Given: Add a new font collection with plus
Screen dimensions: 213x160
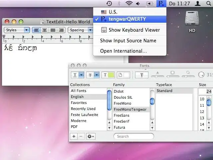Looking at the screenshot, I should point(74,136).
